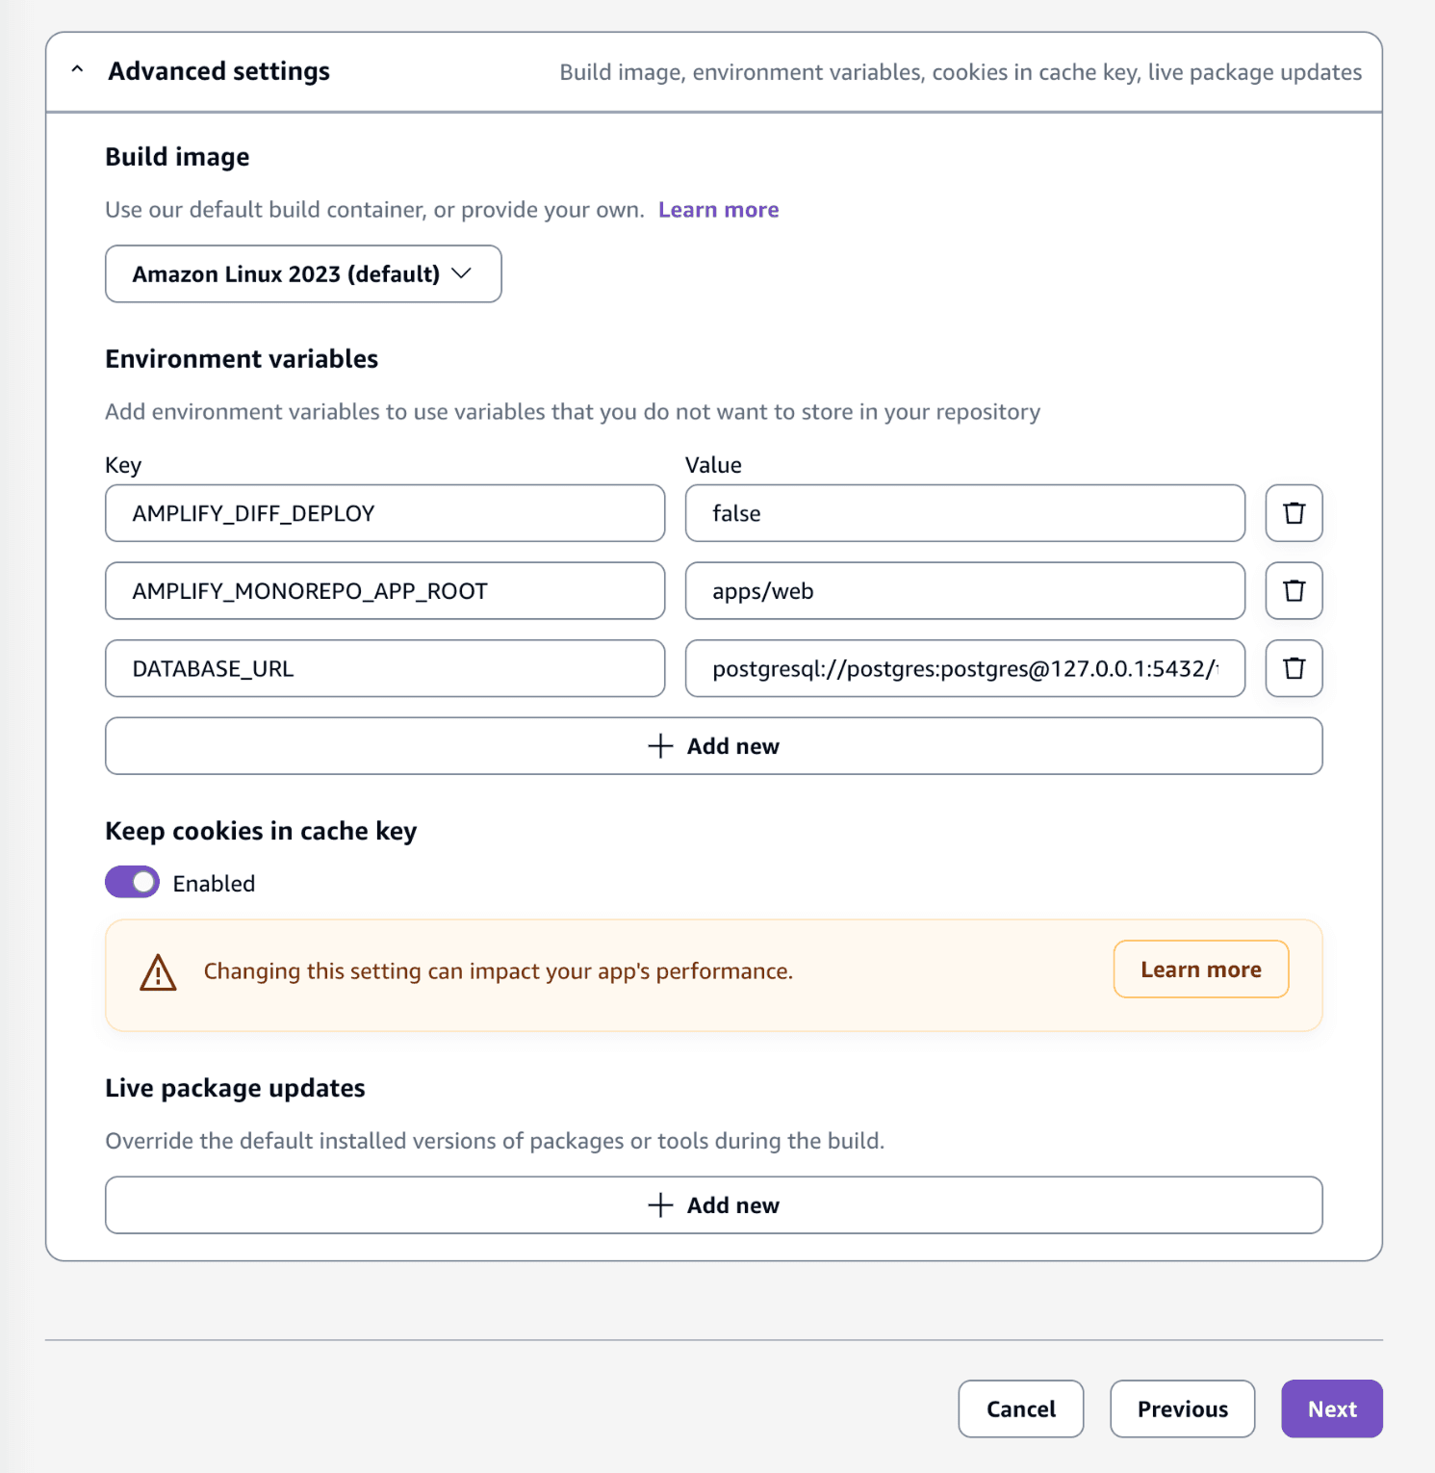The height and width of the screenshot is (1473, 1435).
Task: Edit the DATABASE_URL key field
Action: click(385, 668)
